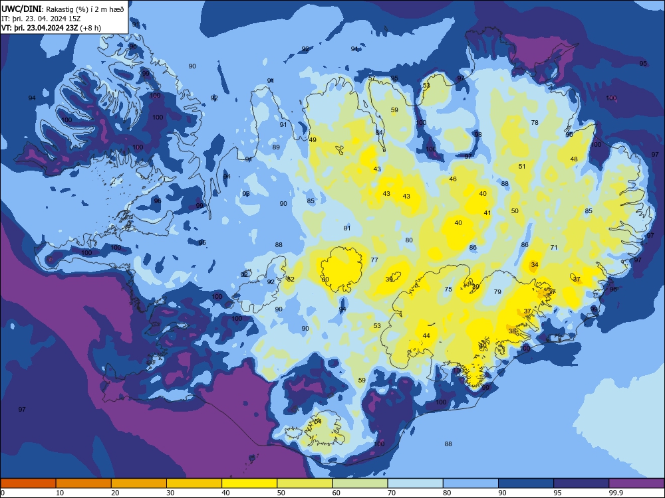Click the map humidity value '48'
The image size is (665, 498).
click(574, 159)
